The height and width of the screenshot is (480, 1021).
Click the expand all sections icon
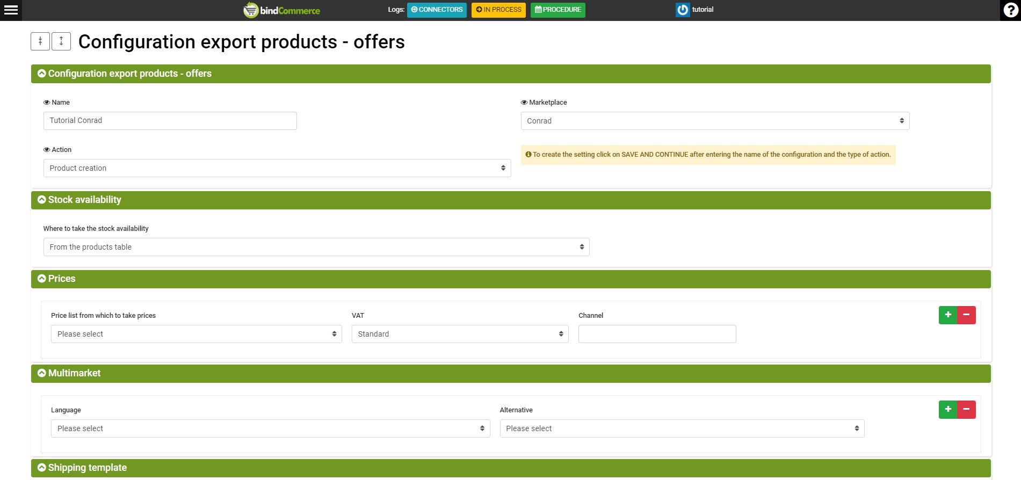pyautogui.click(x=61, y=41)
